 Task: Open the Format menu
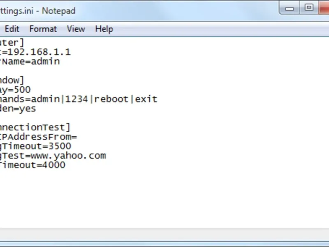43,29
